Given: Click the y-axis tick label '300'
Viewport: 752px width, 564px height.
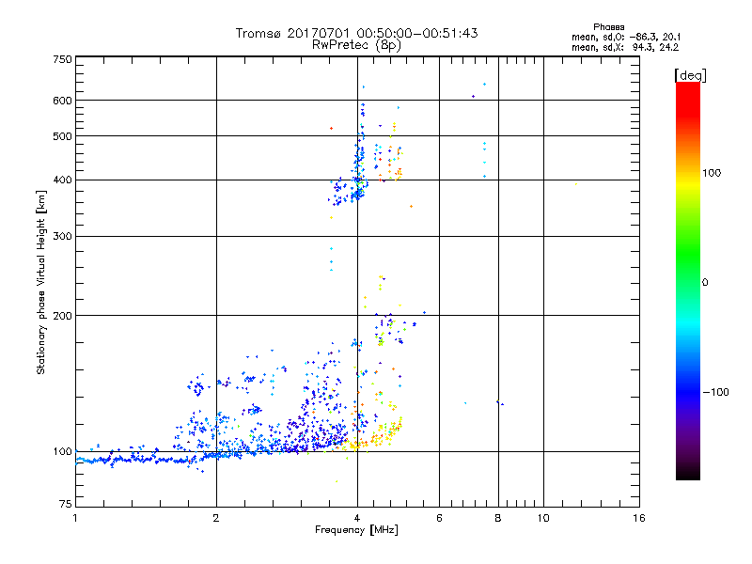Looking at the screenshot, I should click(63, 236).
